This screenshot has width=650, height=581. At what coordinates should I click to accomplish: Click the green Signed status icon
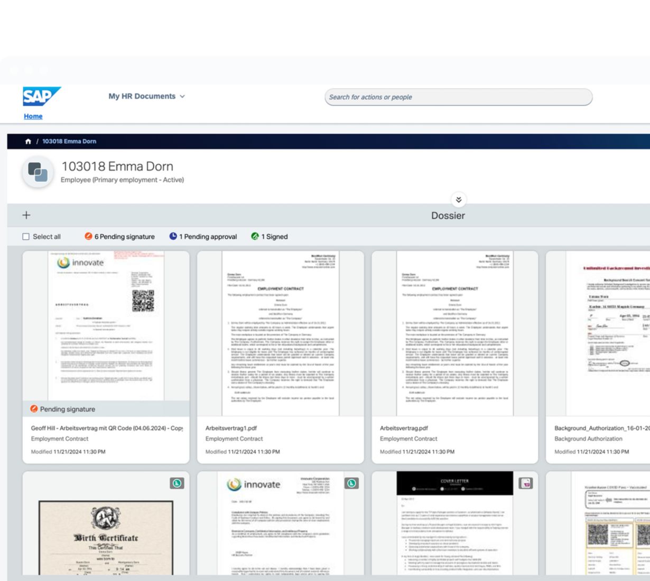pos(255,236)
